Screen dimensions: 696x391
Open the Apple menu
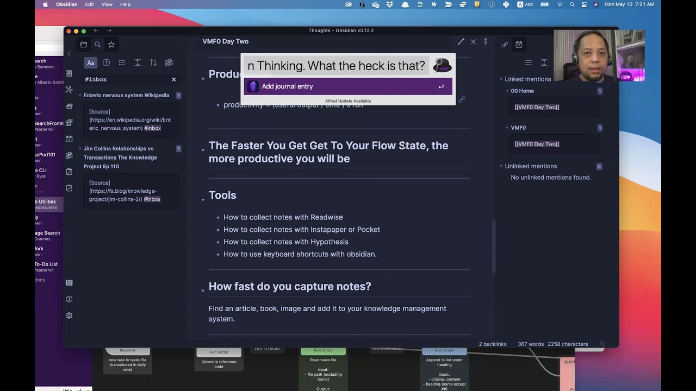point(45,4)
